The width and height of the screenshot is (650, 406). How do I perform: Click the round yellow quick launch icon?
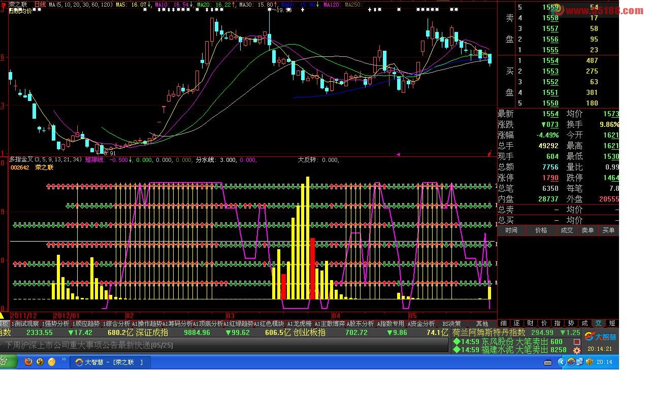coord(51,362)
